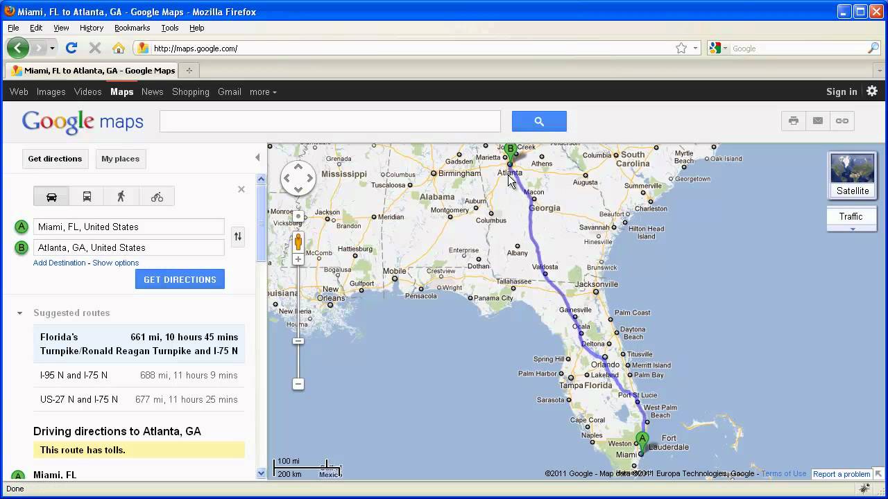Screen dimensions: 888x499
Task: Close the directions panel X
Action: pos(241,189)
